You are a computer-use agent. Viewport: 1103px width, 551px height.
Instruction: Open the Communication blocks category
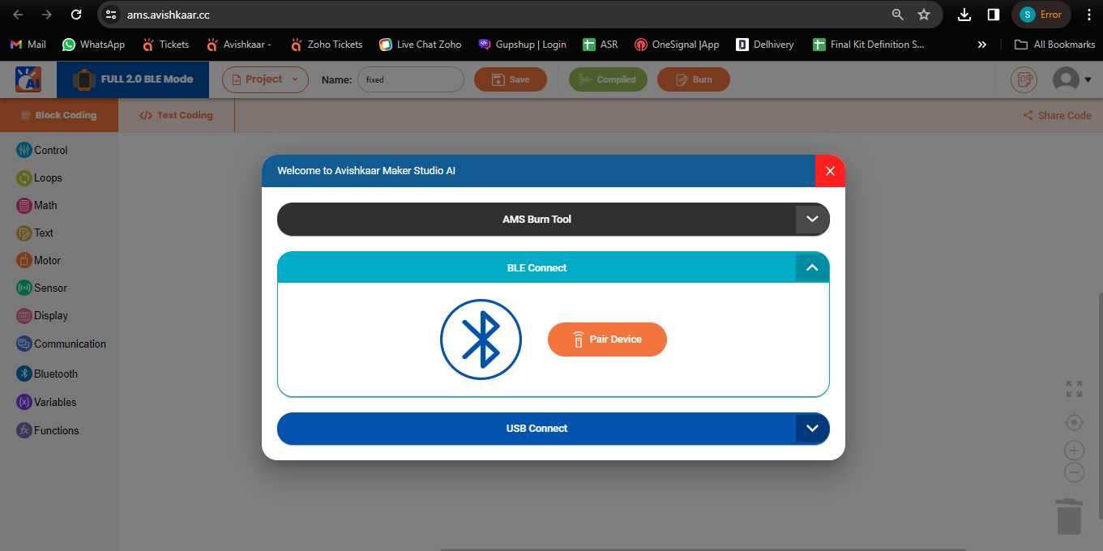click(x=62, y=344)
